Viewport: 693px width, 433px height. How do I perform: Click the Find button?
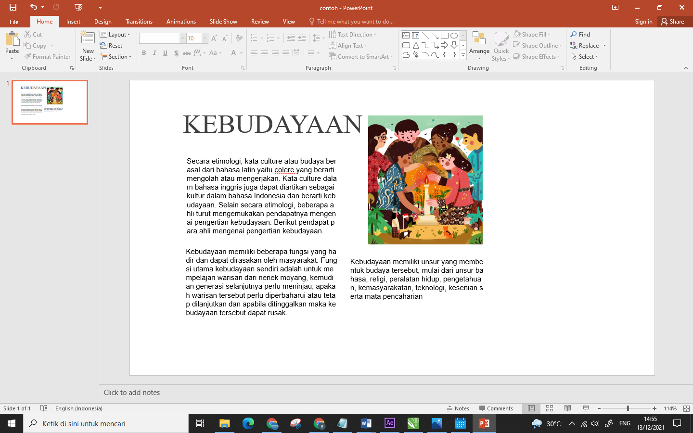pos(580,35)
